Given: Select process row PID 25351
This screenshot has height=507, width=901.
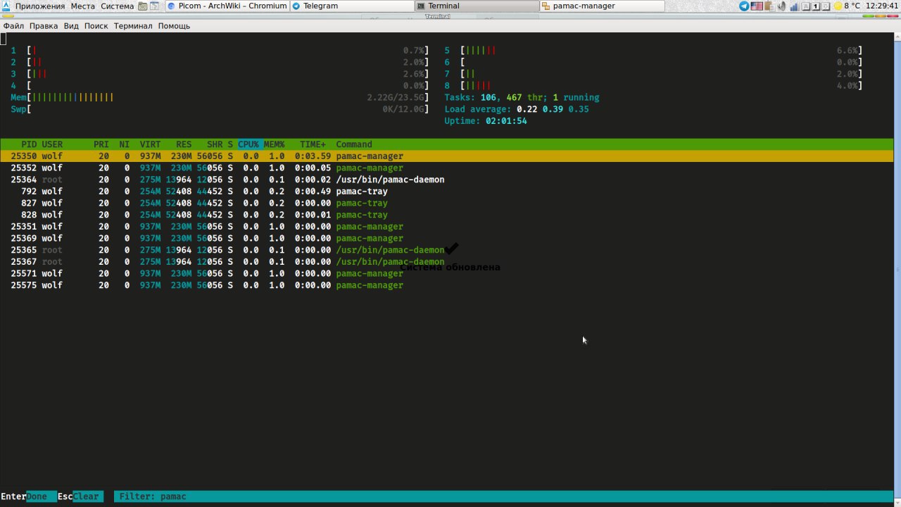Looking at the screenshot, I should coord(447,227).
